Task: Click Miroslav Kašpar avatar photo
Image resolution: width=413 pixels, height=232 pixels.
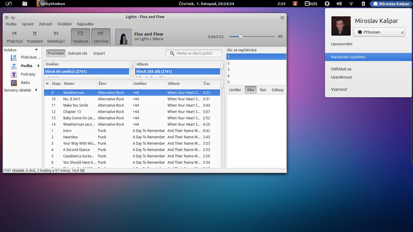Action: coord(341,26)
